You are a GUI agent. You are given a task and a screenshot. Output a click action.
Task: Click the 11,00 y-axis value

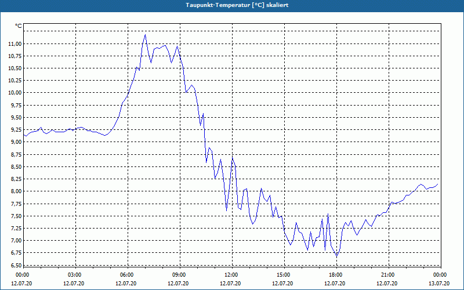point(15,44)
